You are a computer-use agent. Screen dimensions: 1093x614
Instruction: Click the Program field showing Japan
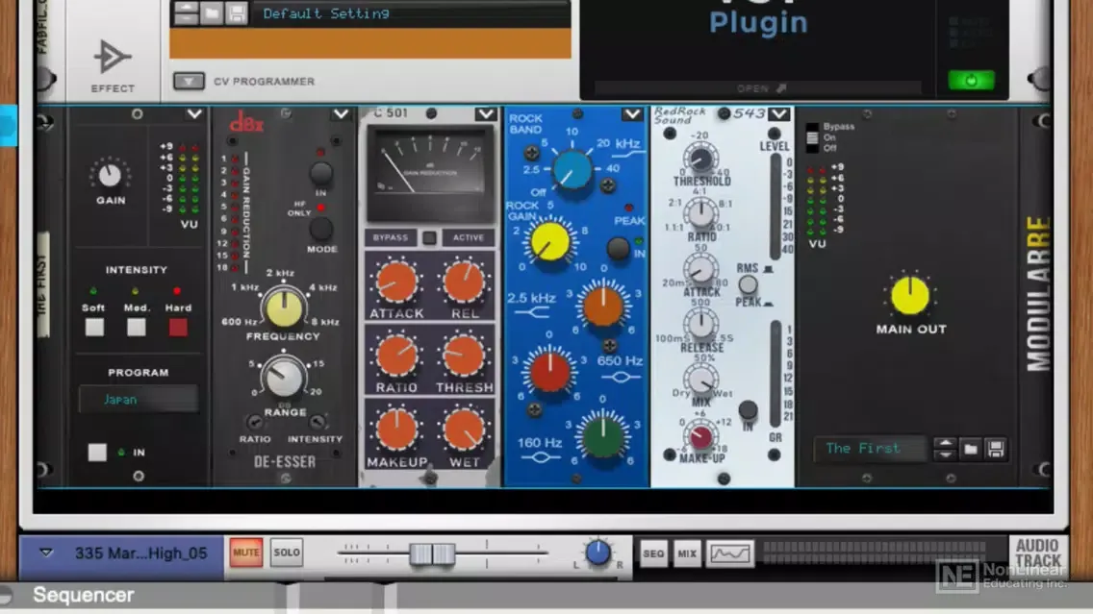(x=138, y=399)
